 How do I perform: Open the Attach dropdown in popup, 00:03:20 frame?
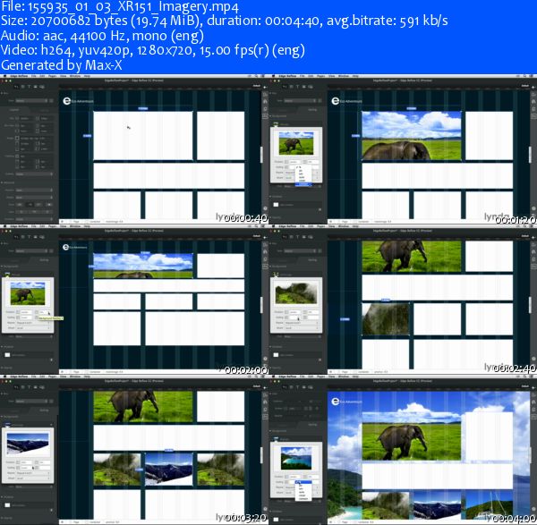pos(33,478)
